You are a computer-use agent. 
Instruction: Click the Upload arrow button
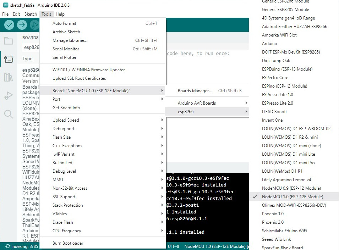[22, 25]
